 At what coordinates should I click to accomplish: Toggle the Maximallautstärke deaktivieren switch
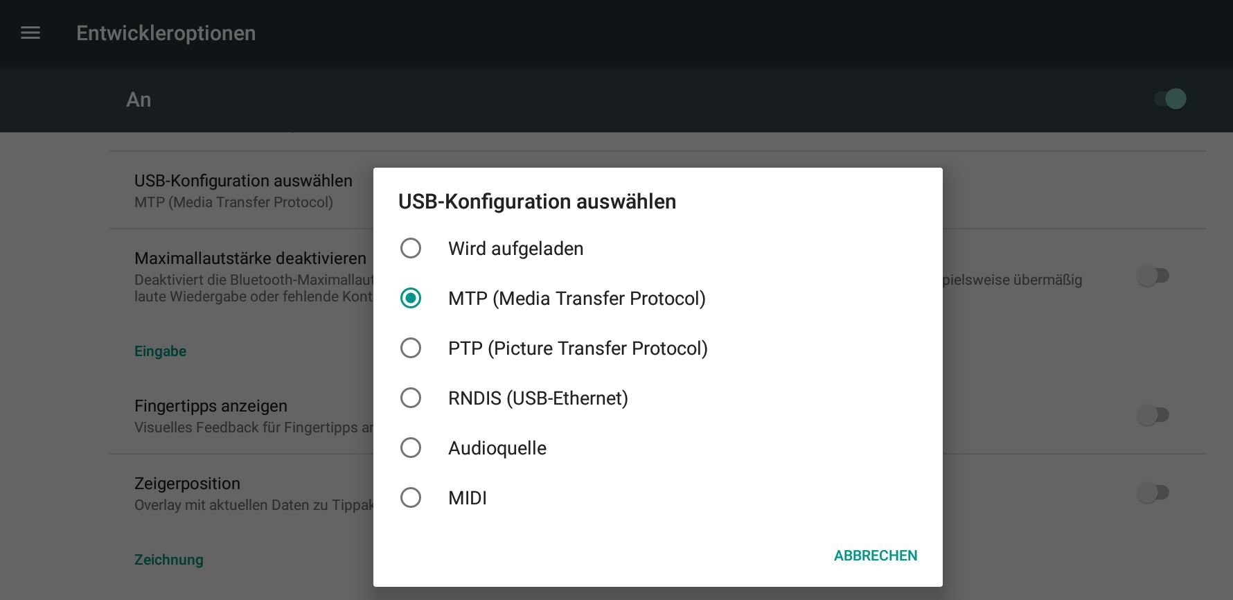pos(1153,276)
